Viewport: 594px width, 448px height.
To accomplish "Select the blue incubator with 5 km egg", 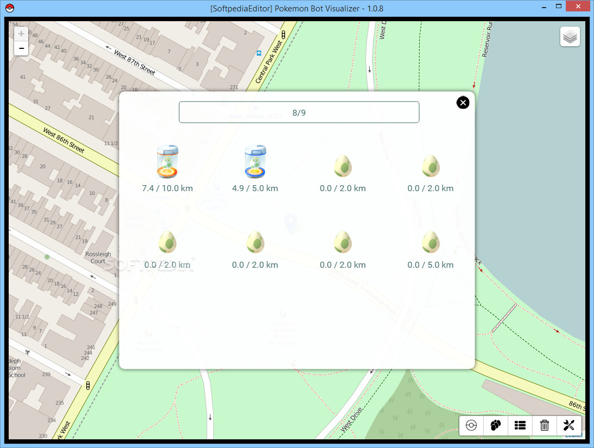I will 255,161.
